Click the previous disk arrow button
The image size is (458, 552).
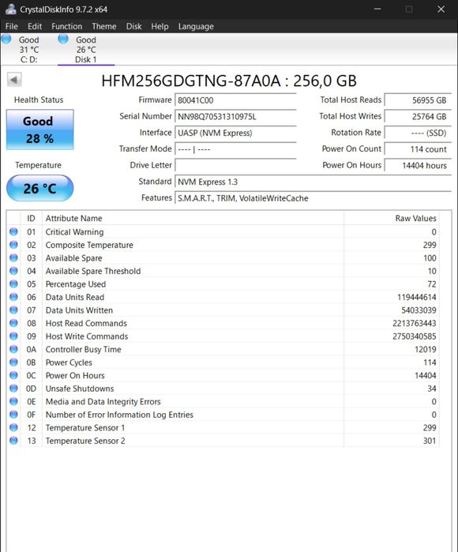(x=14, y=80)
